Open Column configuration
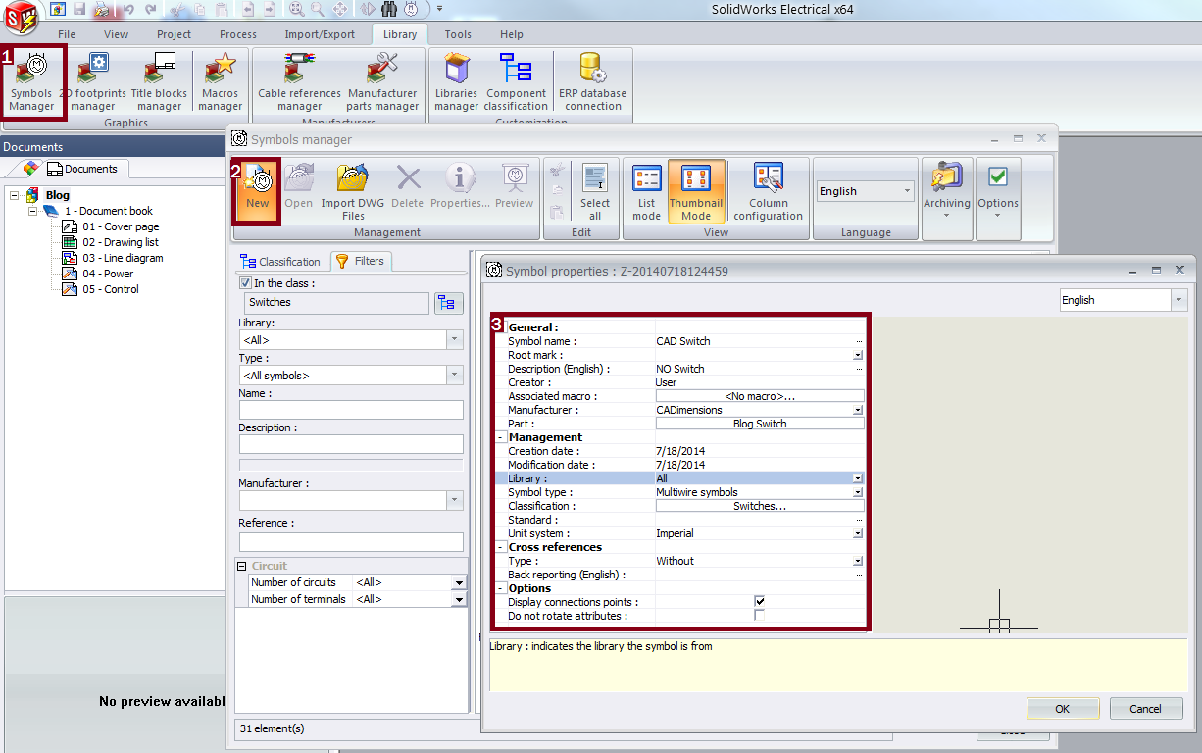1202x753 pixels. pos(768,191)
